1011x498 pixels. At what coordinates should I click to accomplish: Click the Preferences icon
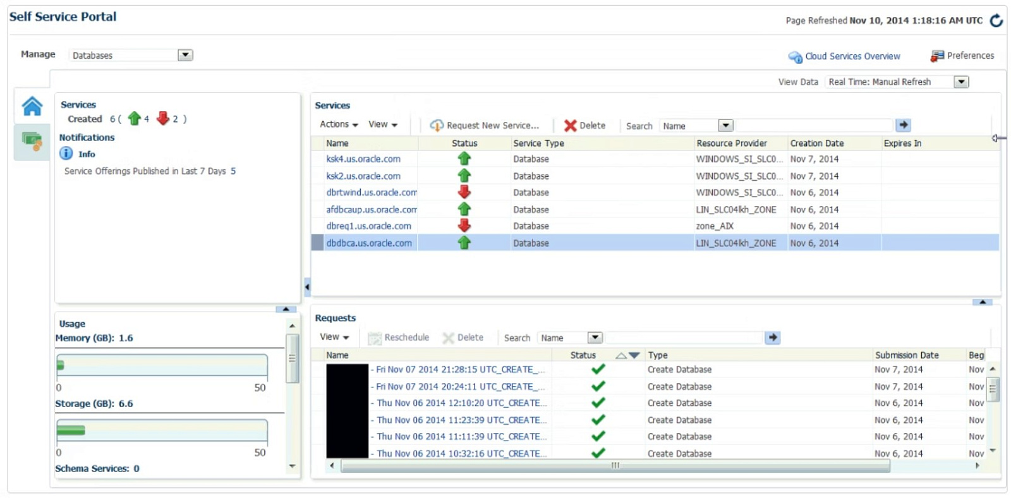click(937, 56)
